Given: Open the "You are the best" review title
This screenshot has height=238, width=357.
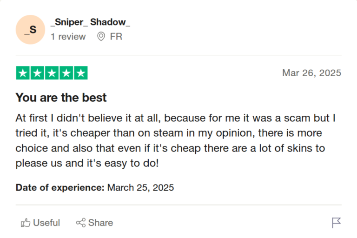Looking at the screenshot, I should (x=61, y=98).
